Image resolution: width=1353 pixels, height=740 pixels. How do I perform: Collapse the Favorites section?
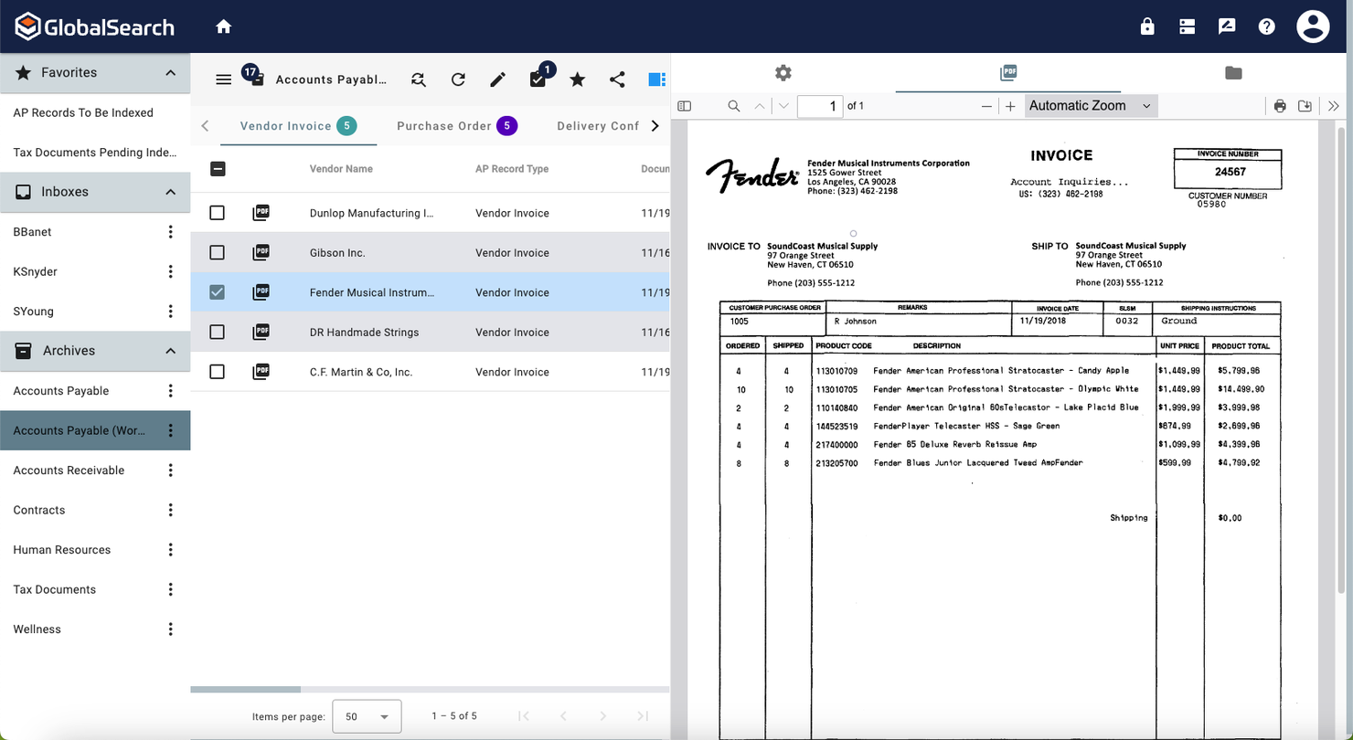click(x=170, y=72)
